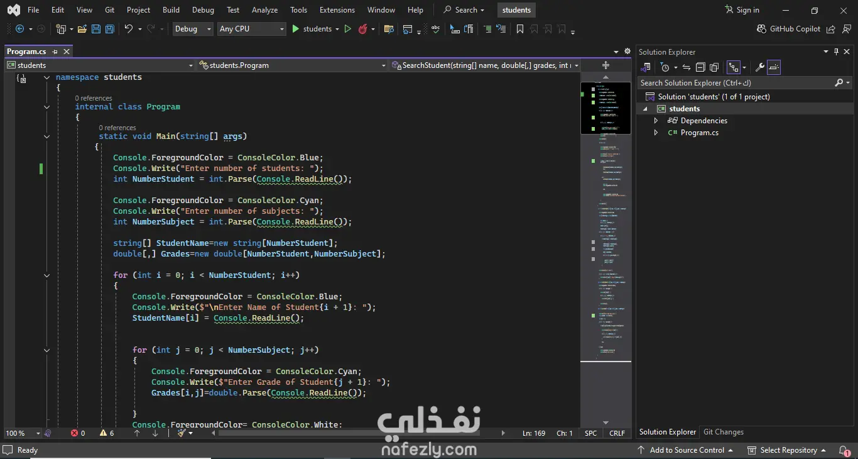Toggle pin on Program.cs tab
Screen dimensions: 858x459
(x=55, y=52)
